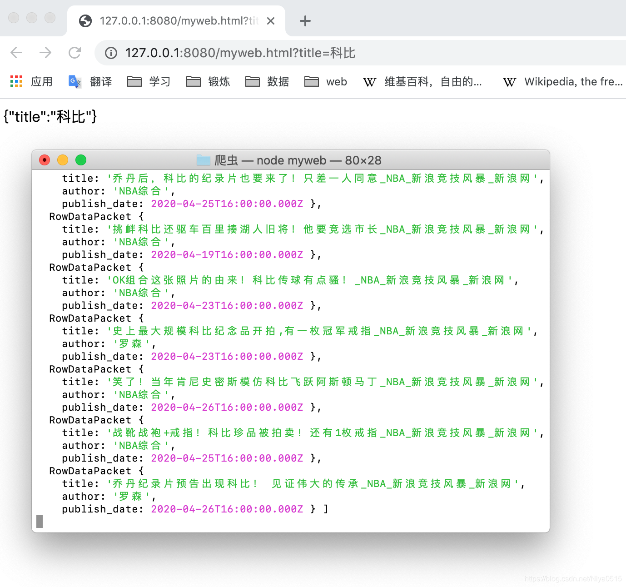
Task: Click the title line starting 乔丹纪录片
Action: point(293,484)
